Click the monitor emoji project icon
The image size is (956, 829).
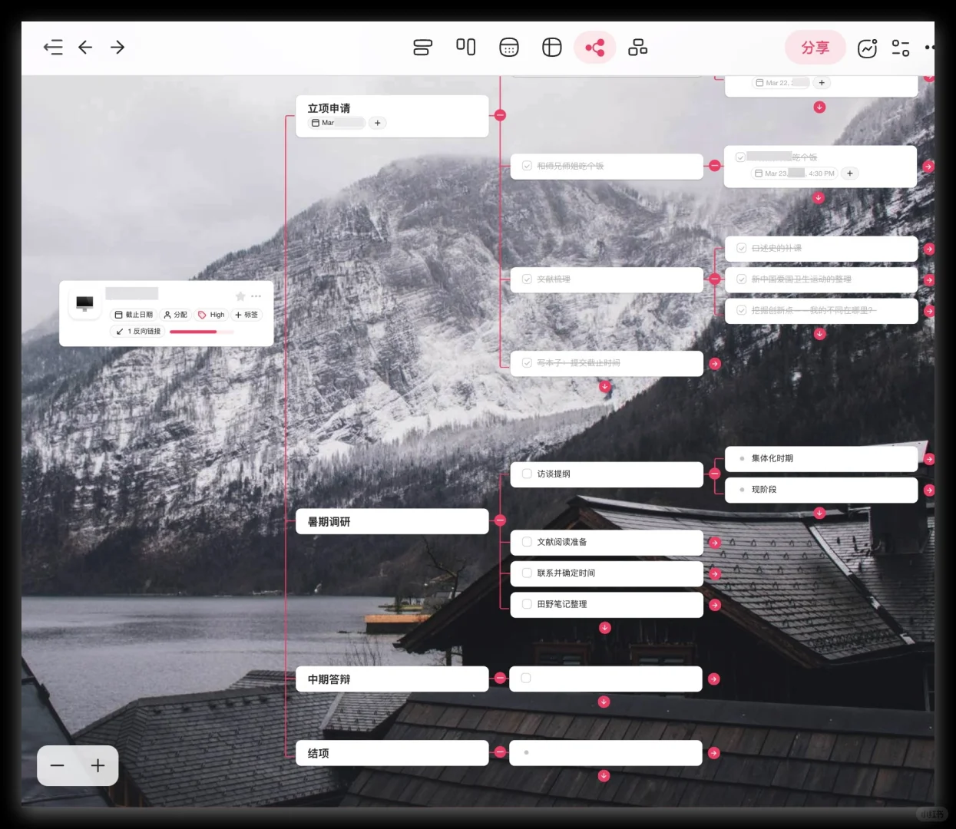tap(84, 303)
